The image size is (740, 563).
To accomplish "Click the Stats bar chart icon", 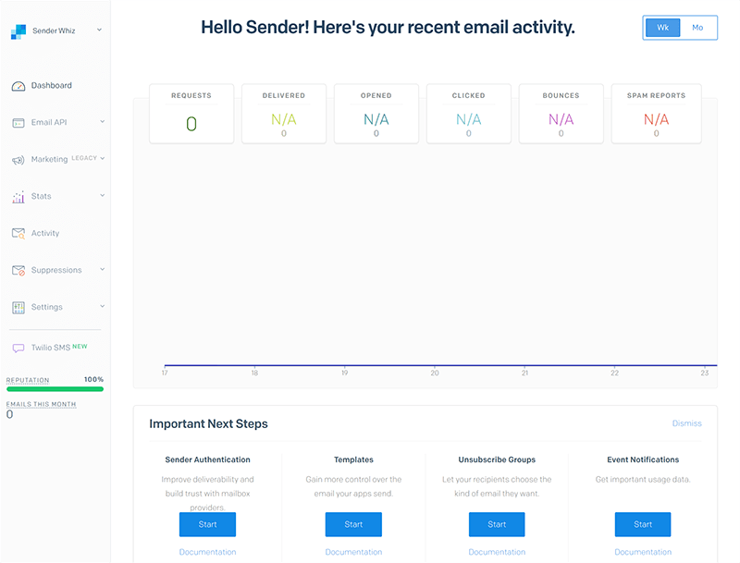I will [18, 197].
